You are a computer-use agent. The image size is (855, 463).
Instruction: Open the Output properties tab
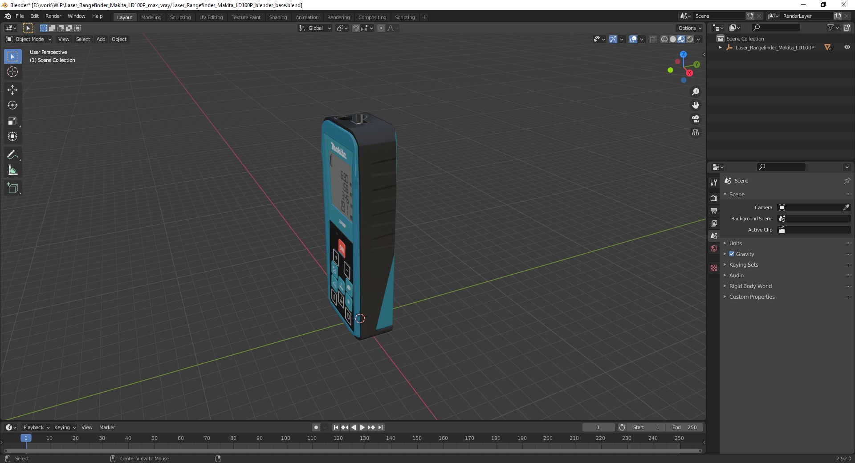[x=714, y=211]
